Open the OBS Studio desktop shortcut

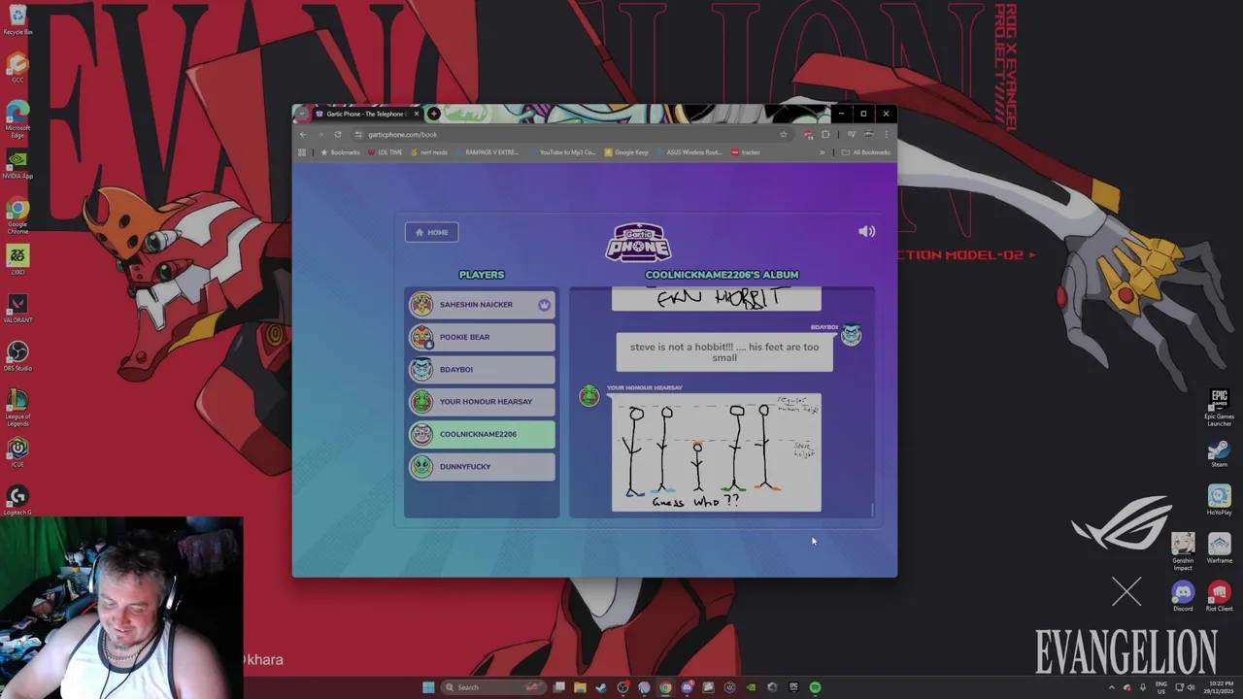(x=17, y=356)
